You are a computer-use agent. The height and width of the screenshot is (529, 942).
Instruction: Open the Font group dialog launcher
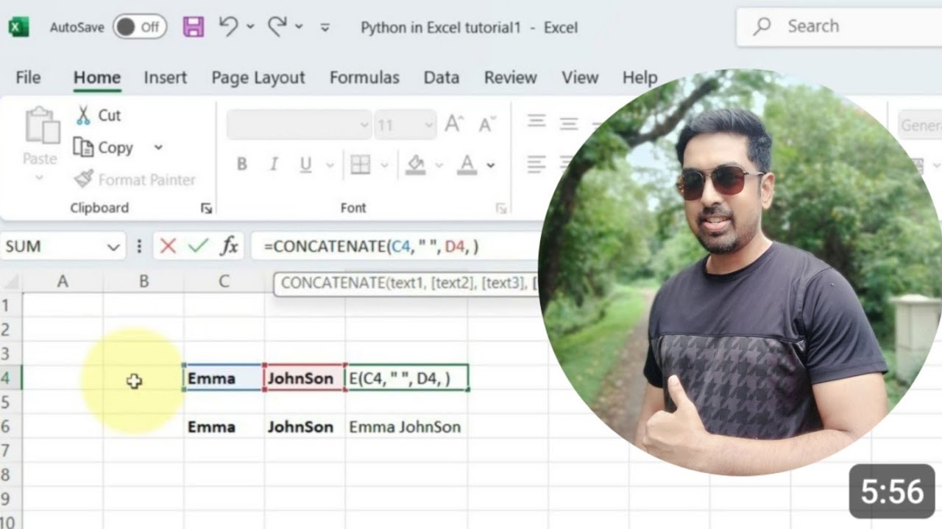click(x=501, y=209)
